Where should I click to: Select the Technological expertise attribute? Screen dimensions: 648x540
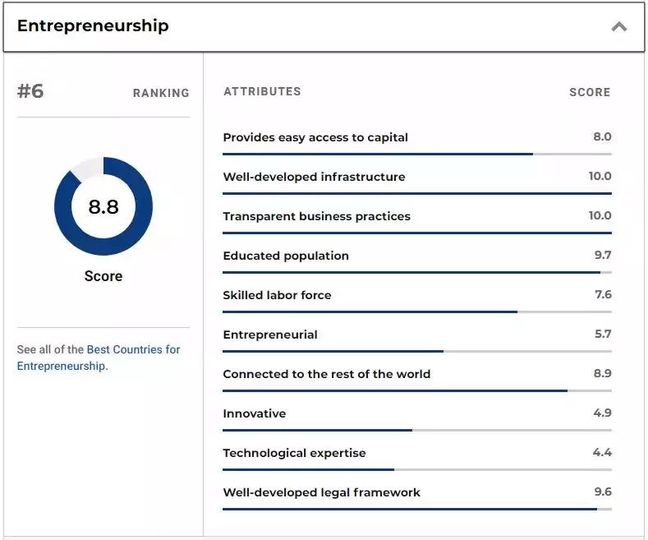(294, 453)
